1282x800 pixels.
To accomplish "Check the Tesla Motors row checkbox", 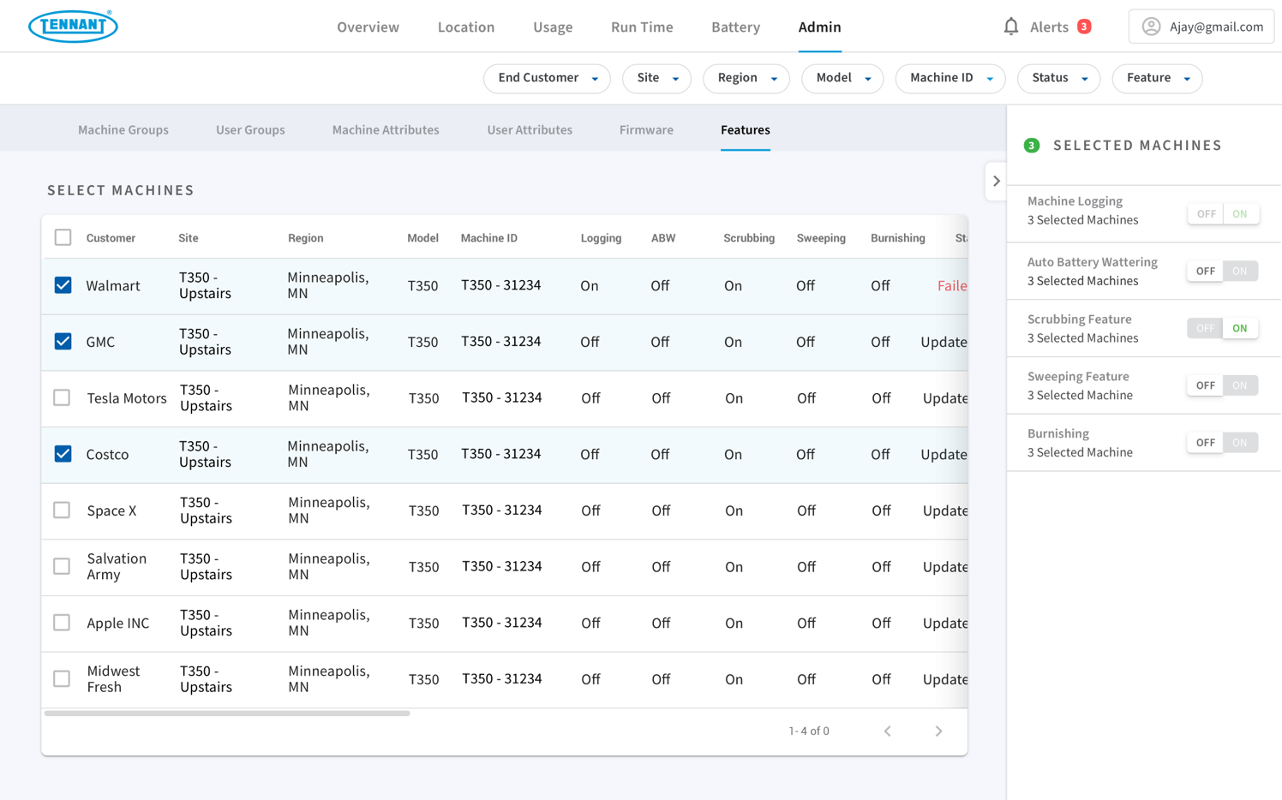I will tap(62, 397).
